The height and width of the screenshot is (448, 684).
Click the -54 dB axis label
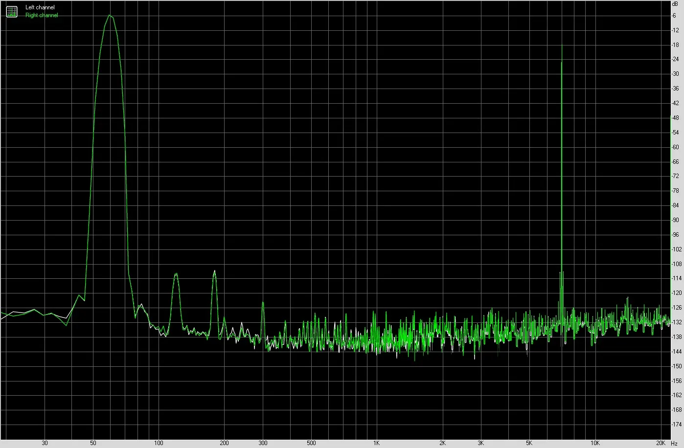(x=675, y=133)
